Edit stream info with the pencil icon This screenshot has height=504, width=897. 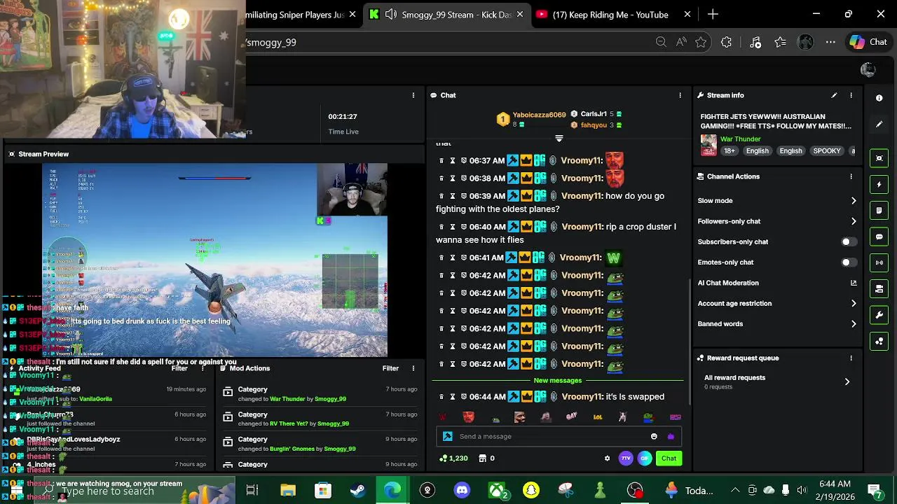click(834, 95)
